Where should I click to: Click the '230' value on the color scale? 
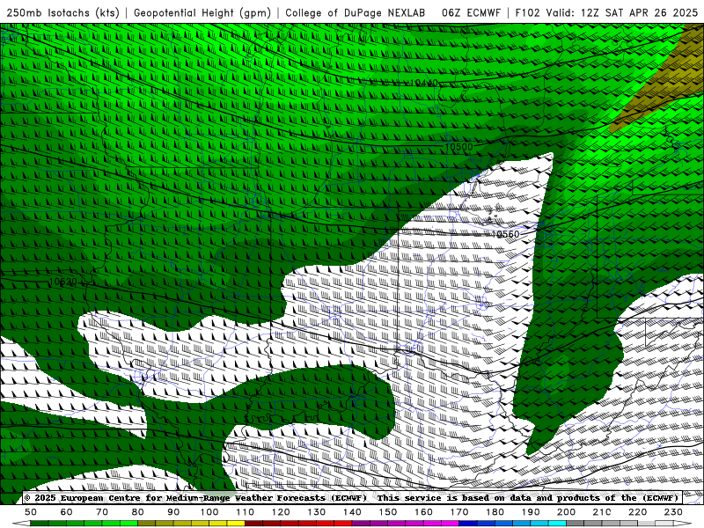673,512
